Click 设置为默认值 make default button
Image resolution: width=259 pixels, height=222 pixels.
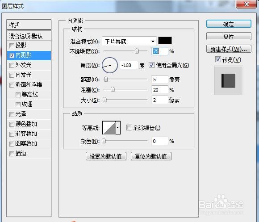pos(106,156)
